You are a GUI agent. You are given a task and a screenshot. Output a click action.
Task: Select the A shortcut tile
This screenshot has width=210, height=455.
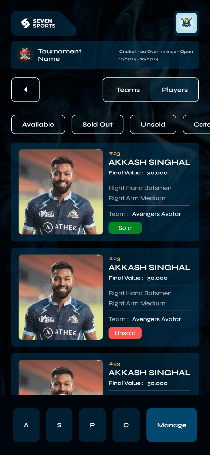(x=26, y=425)
